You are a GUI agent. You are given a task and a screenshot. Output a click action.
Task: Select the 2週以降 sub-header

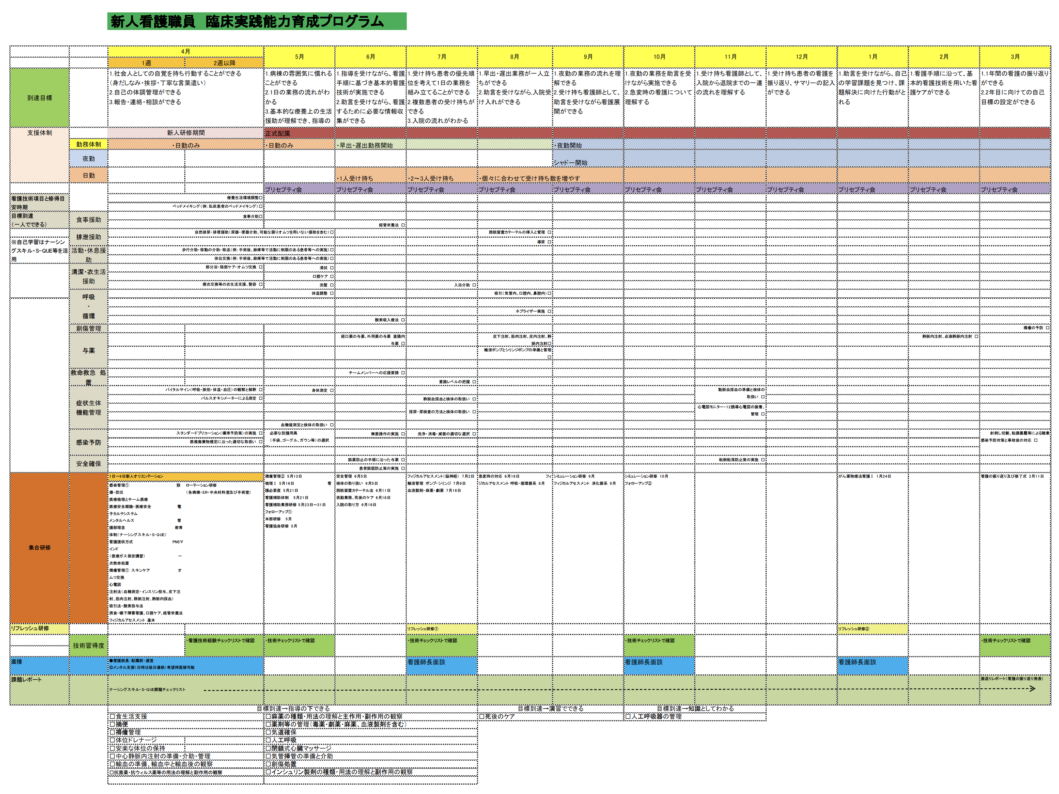(x=224, y=63)
